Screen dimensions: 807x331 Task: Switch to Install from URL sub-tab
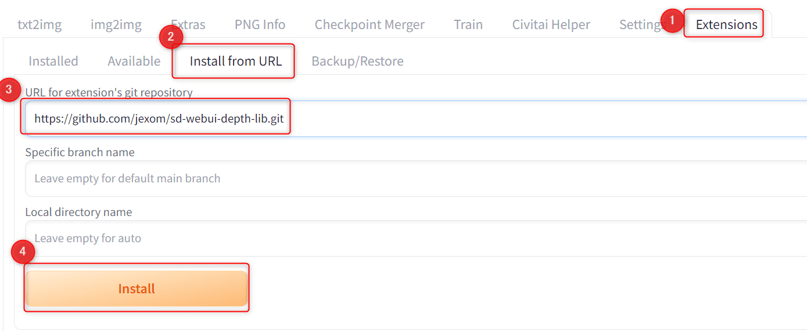235,61
